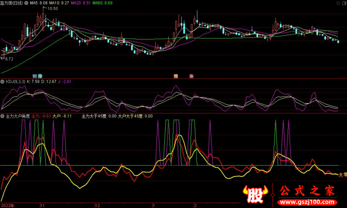The height and width of the screenshot is (208, 347).
Task: Click the blue marker icon beside 财
Action: pos(40,76)
